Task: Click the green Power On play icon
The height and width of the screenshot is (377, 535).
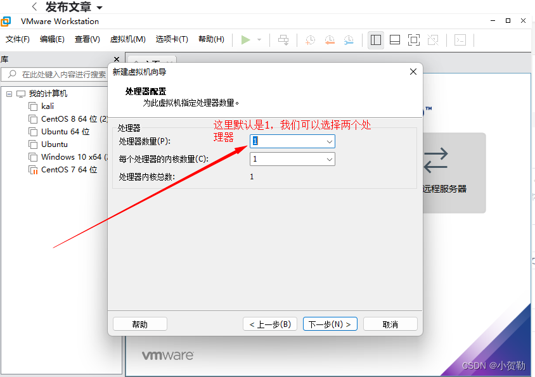Action: tap(245, 40)
